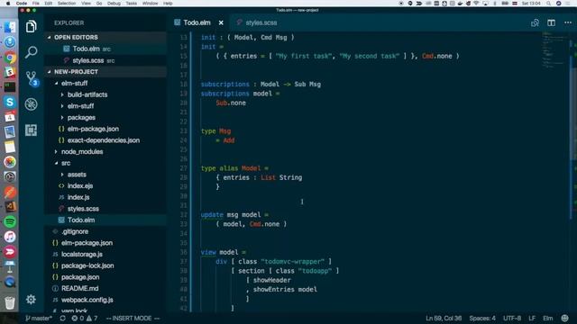Open the Manage gear at sidebar bottom
Viewport: 577px width, 324px height.
[32, 300]
